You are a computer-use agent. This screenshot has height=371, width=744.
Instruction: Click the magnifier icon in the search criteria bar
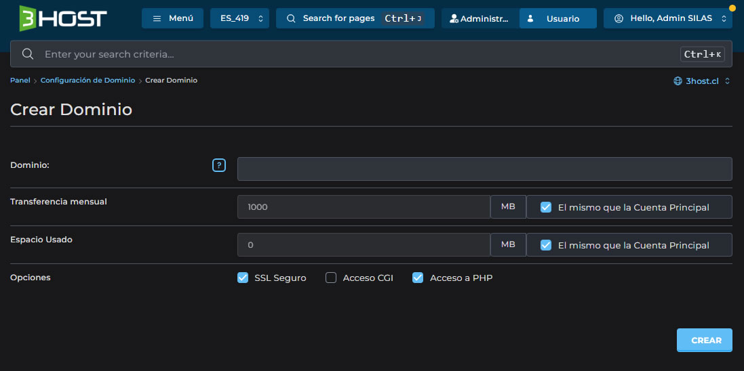28,54
